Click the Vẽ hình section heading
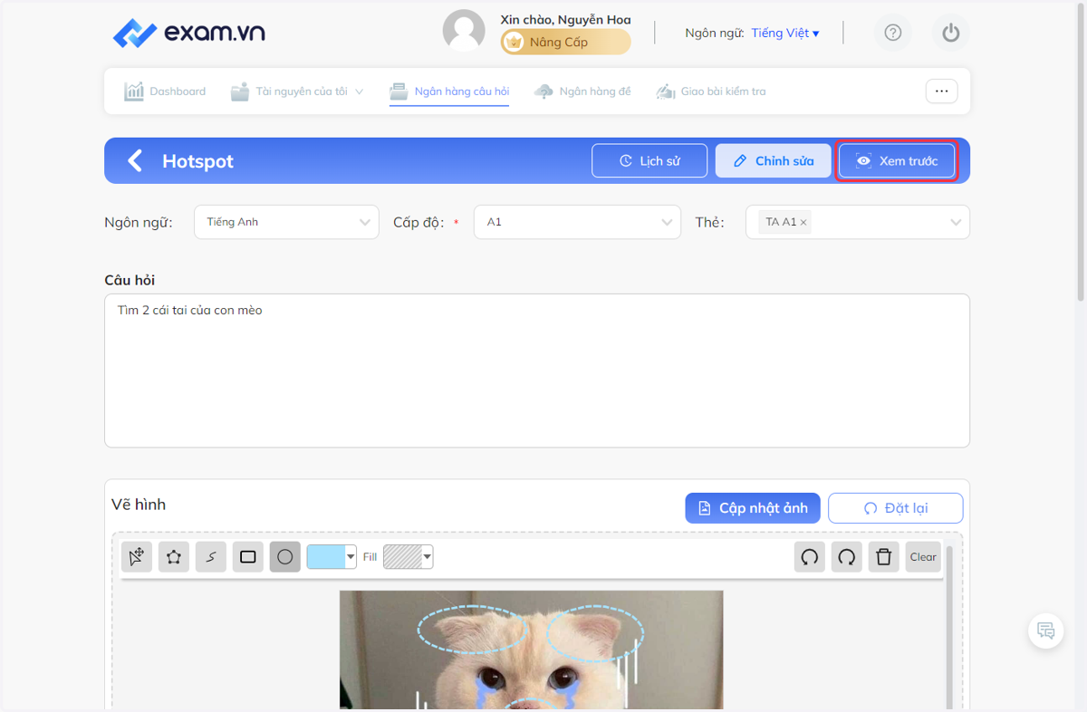1087x712 pixels. pyautogui.click(x=139, y=505)
